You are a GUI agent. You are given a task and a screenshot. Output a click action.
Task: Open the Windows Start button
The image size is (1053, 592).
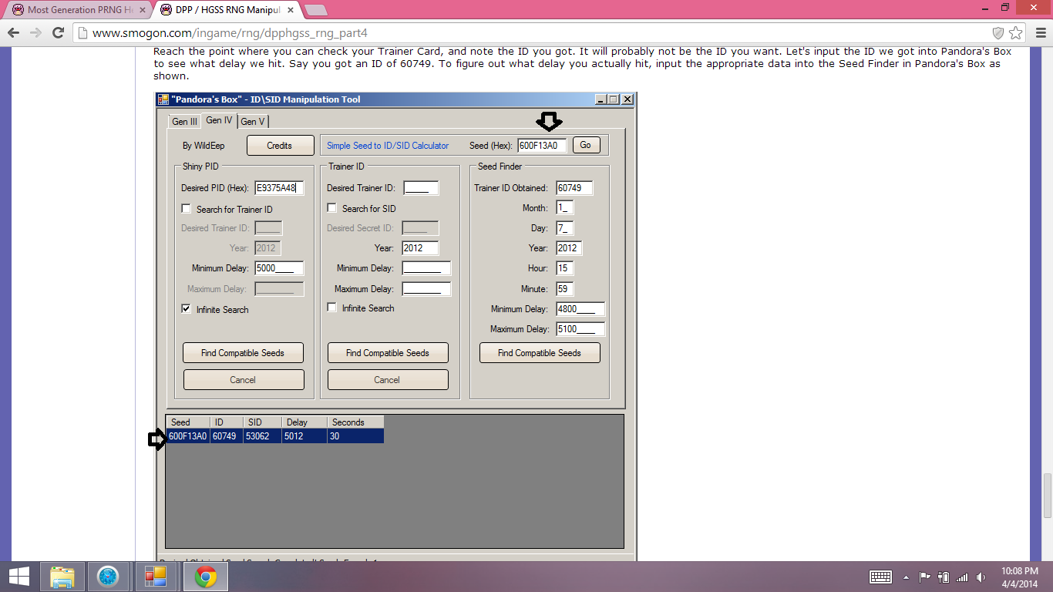(19, 577)
